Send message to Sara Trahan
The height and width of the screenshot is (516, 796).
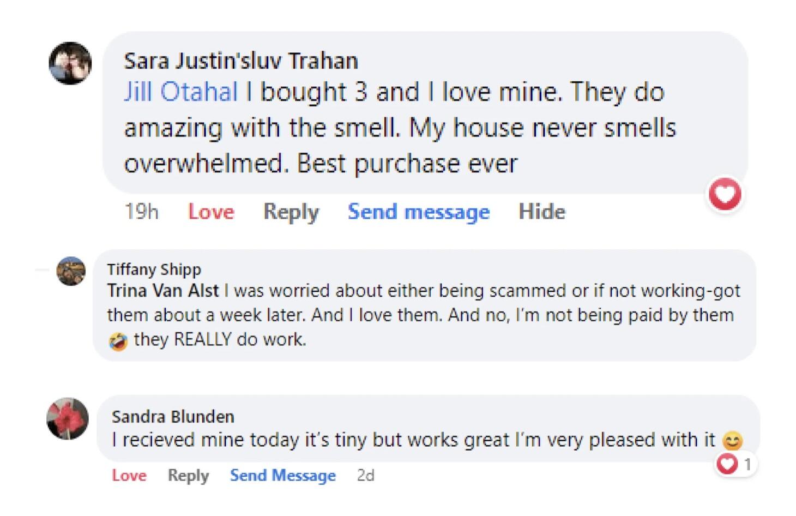pos(418,212)
